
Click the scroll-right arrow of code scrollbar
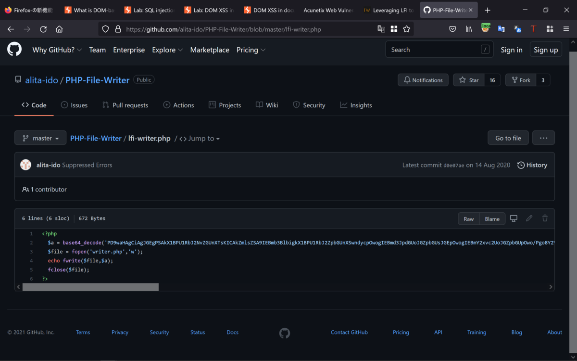551,287
